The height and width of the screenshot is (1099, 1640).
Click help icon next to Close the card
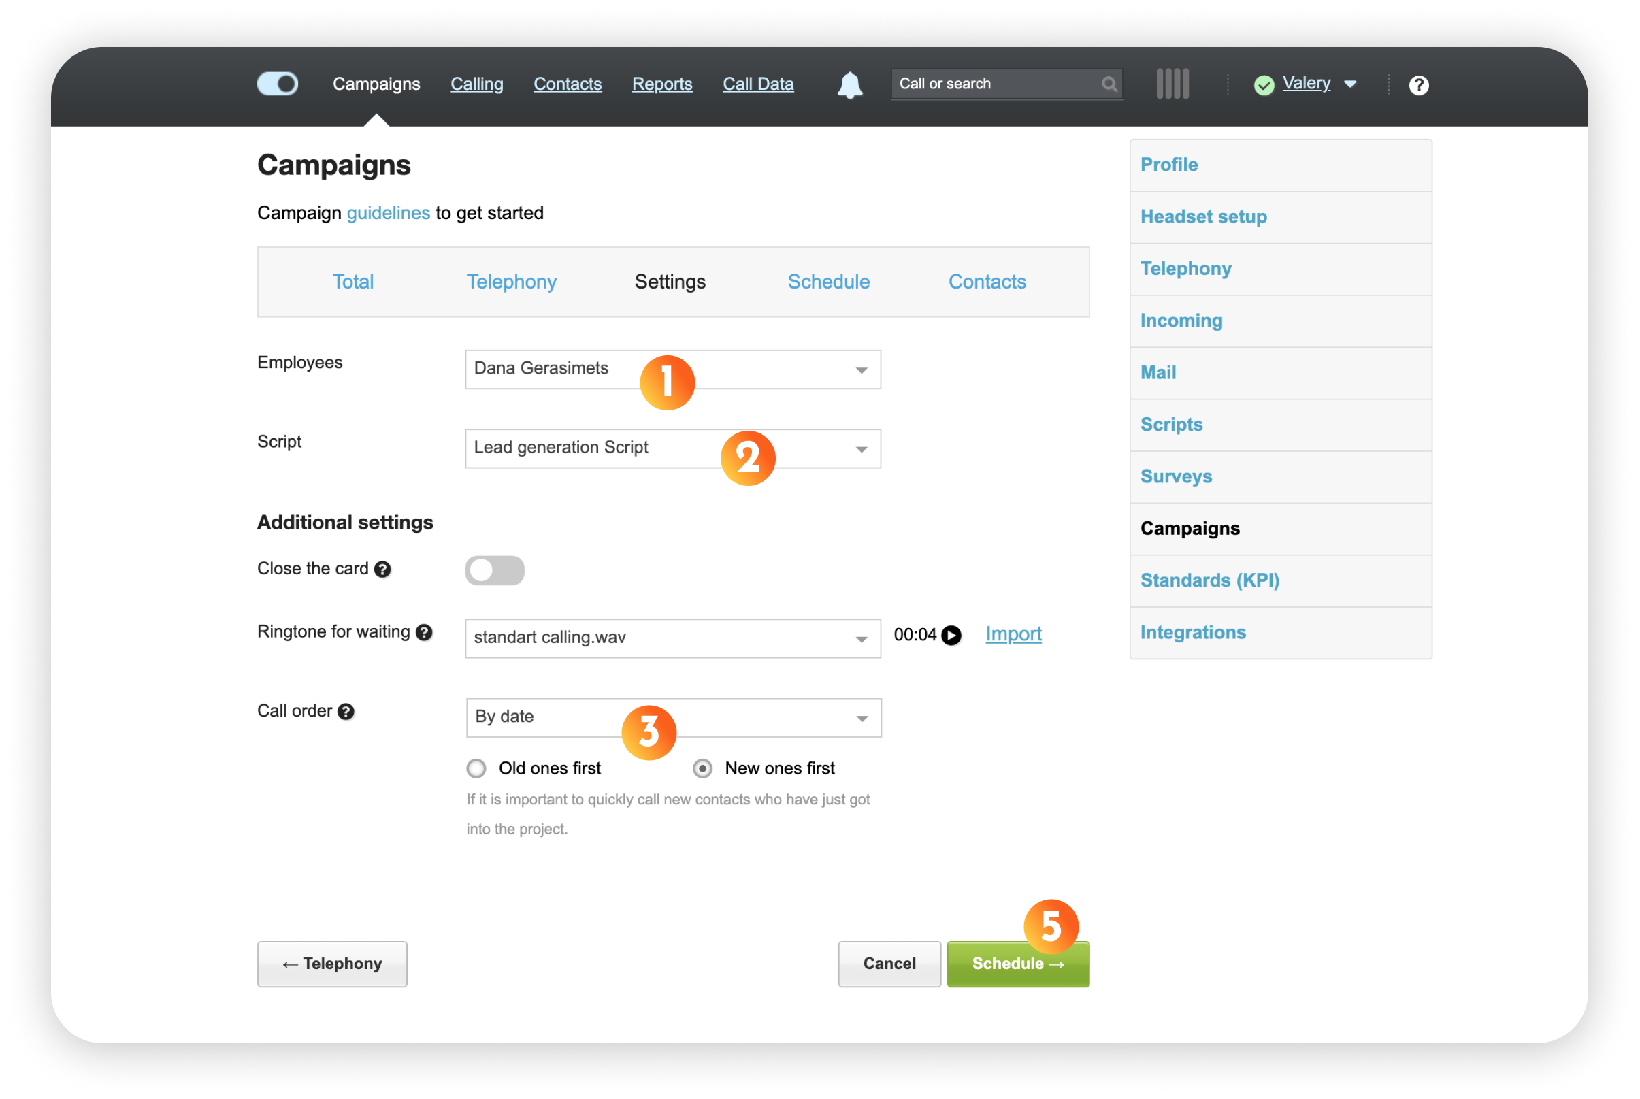(x=382, y=569)
